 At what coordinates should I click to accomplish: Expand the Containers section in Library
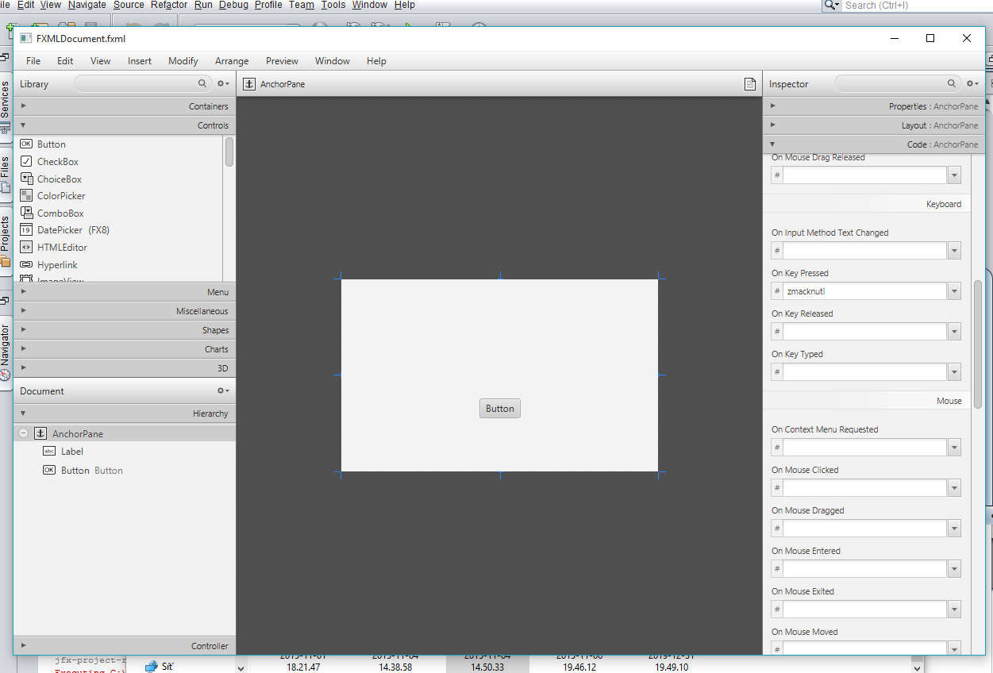coord(24,106)
